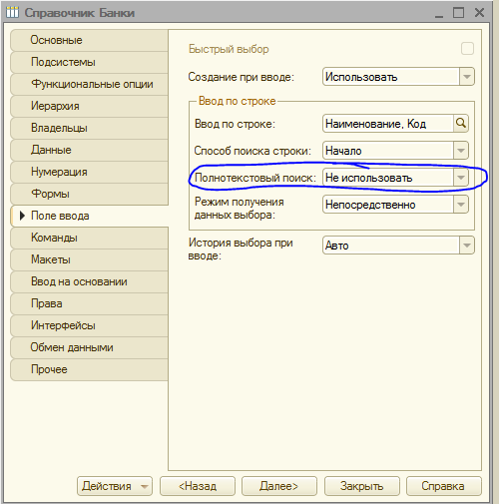The height and width of the screenshot is (504, 499).
Task: Open the История выбора при вводе dropdown
Action: click(467, 246)
